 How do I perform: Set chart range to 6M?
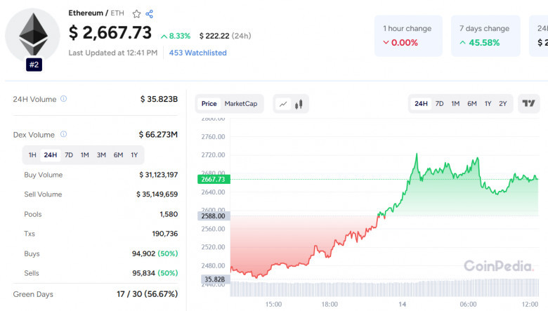coord(472,104)
